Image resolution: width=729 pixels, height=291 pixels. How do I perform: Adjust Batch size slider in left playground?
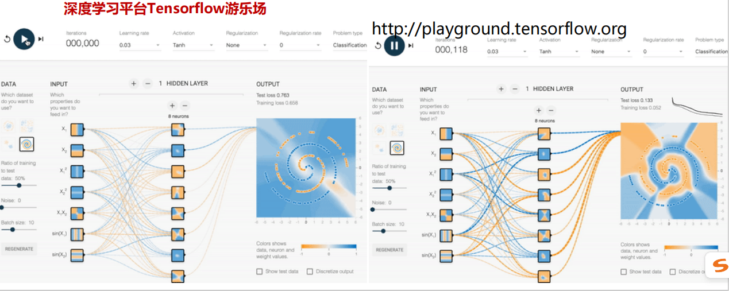coord(18,229)
